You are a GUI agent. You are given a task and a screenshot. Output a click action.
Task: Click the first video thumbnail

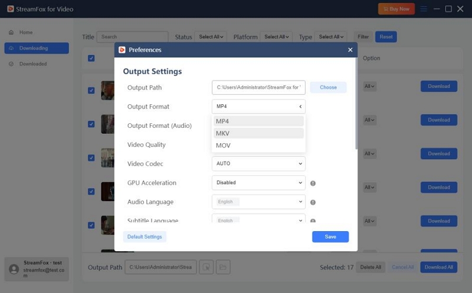pyautogui.click(x=108, y=90)
